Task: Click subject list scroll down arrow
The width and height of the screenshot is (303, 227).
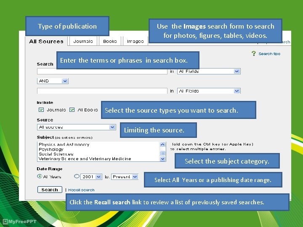Action: [162, 158]
